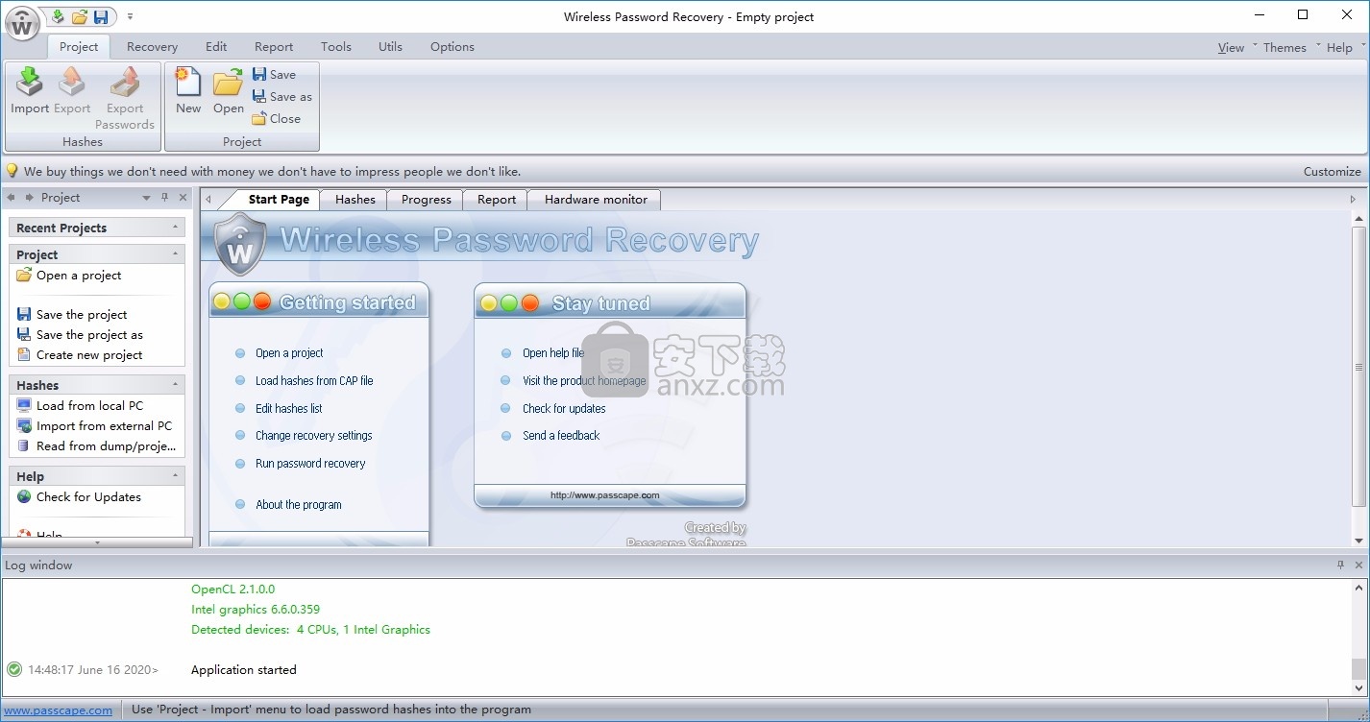Open the Themes dropdown menu
Viewport: 1370px width, 722px height.
pyautogui.click(x=1291, y=47)
